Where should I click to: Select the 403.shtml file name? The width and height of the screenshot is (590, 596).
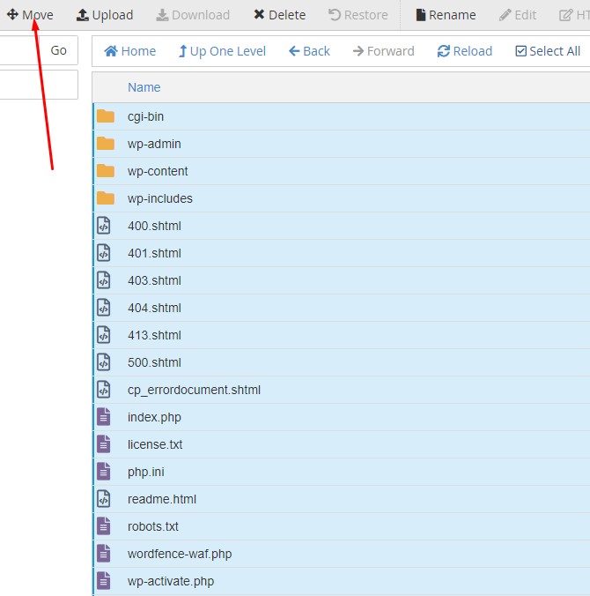point(154,280)
